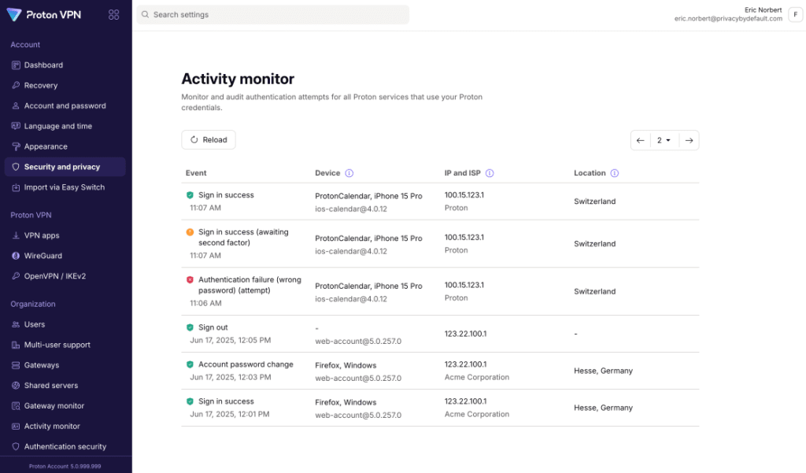Click the Gateway monitor icon

pos(16,405)
